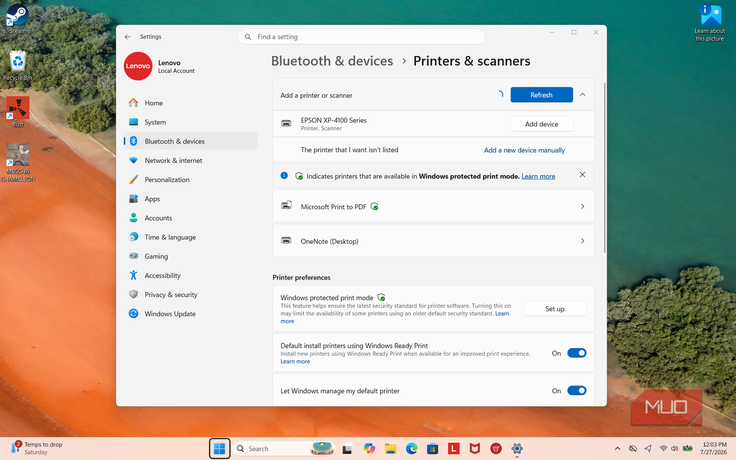Select Network & internet in sidebar
This screenshot has width=736, height=460.
[x=190, y=160]
